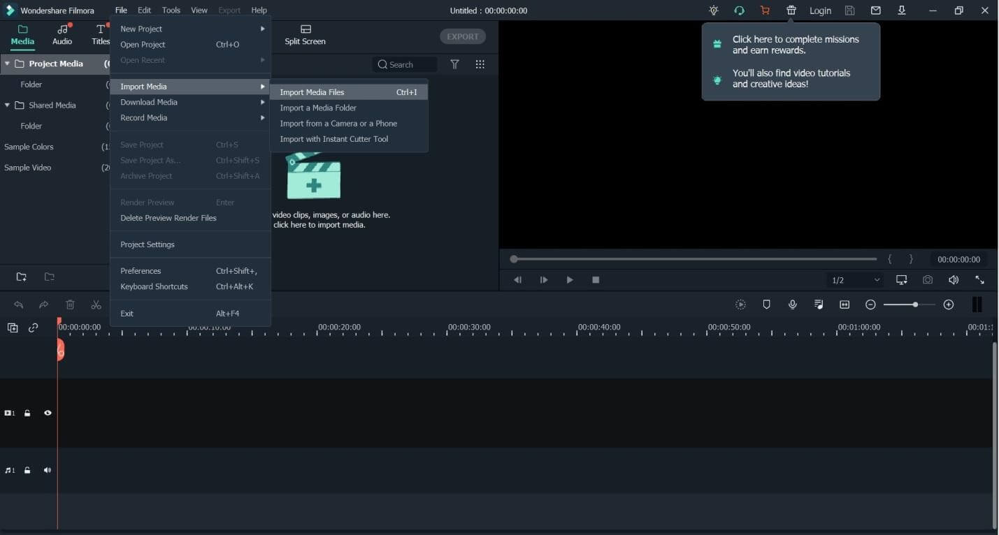Viewport: 999px width, 535px height.
Task: Click the clapperboard import media icon
Action: pos(314,176)
